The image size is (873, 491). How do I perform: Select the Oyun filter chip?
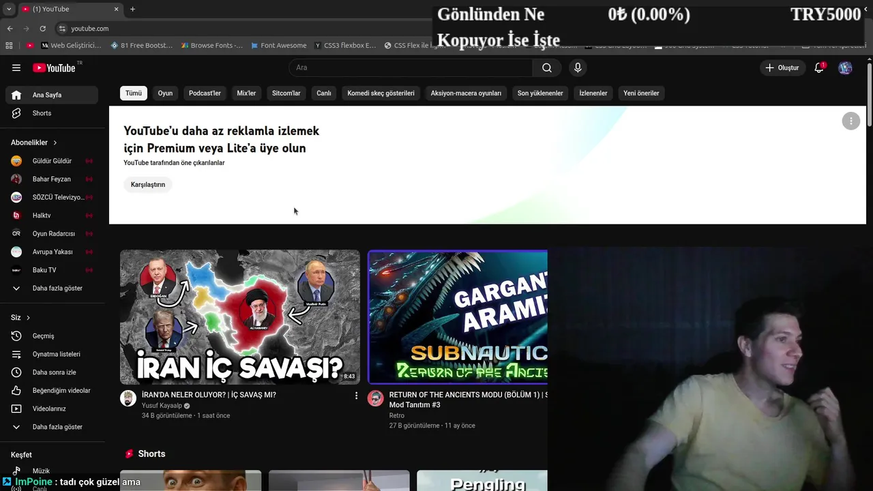coord(165,93)
